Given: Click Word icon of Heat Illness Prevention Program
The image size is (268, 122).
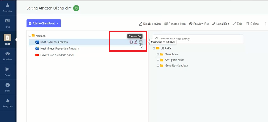Looking at the screenshot, I should coord(37,49).
